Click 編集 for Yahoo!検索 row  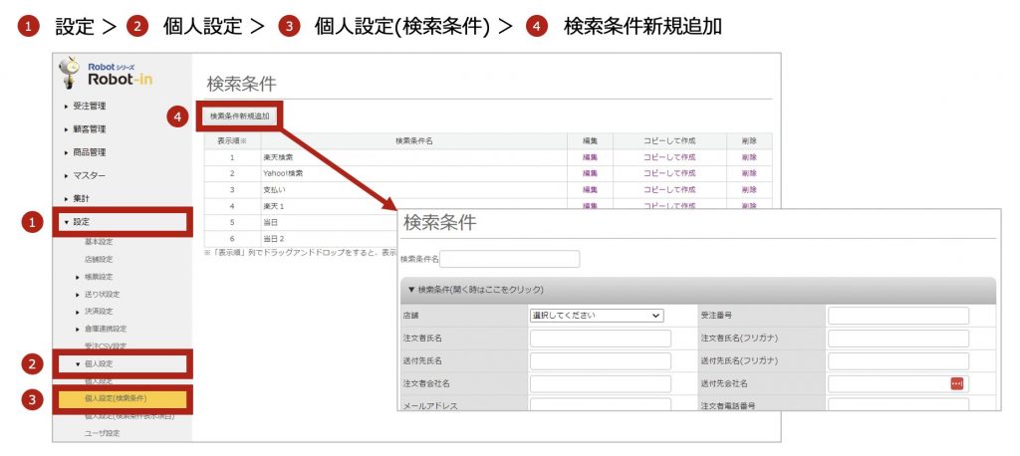coord(590,173)
